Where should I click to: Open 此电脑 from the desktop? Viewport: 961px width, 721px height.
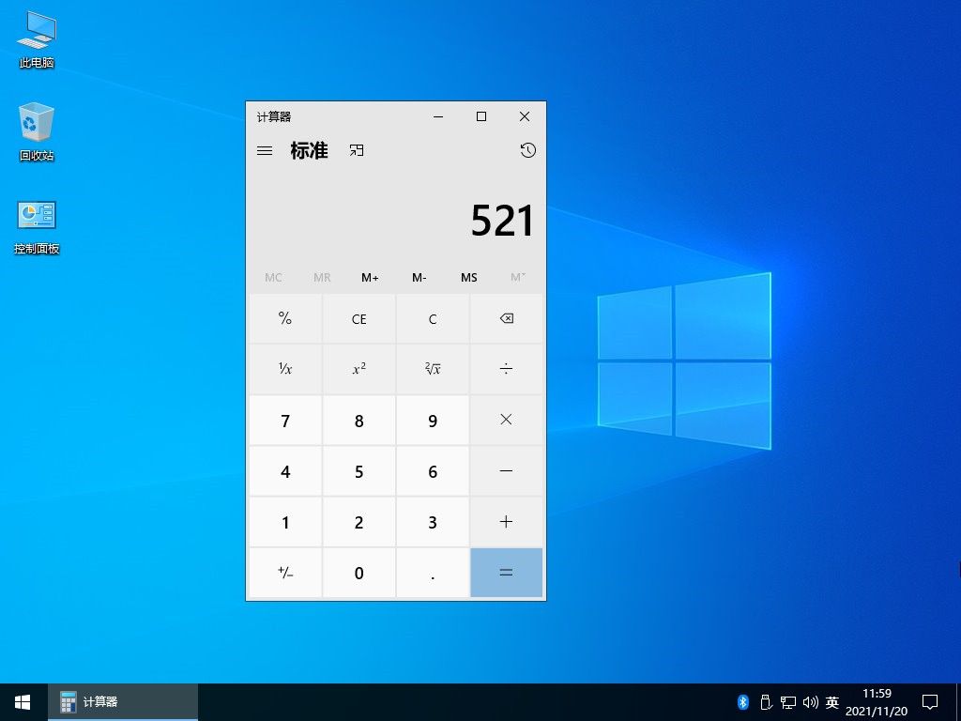35,38
